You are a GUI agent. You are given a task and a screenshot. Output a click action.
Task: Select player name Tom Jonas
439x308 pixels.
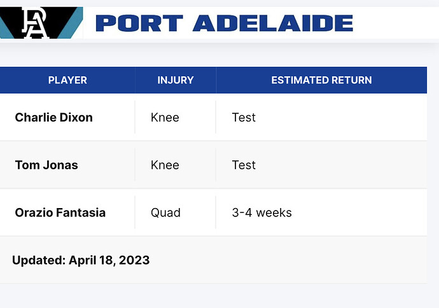[46, 165]
